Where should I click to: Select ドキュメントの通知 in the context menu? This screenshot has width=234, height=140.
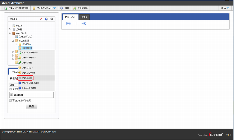(x=36, y=88)
